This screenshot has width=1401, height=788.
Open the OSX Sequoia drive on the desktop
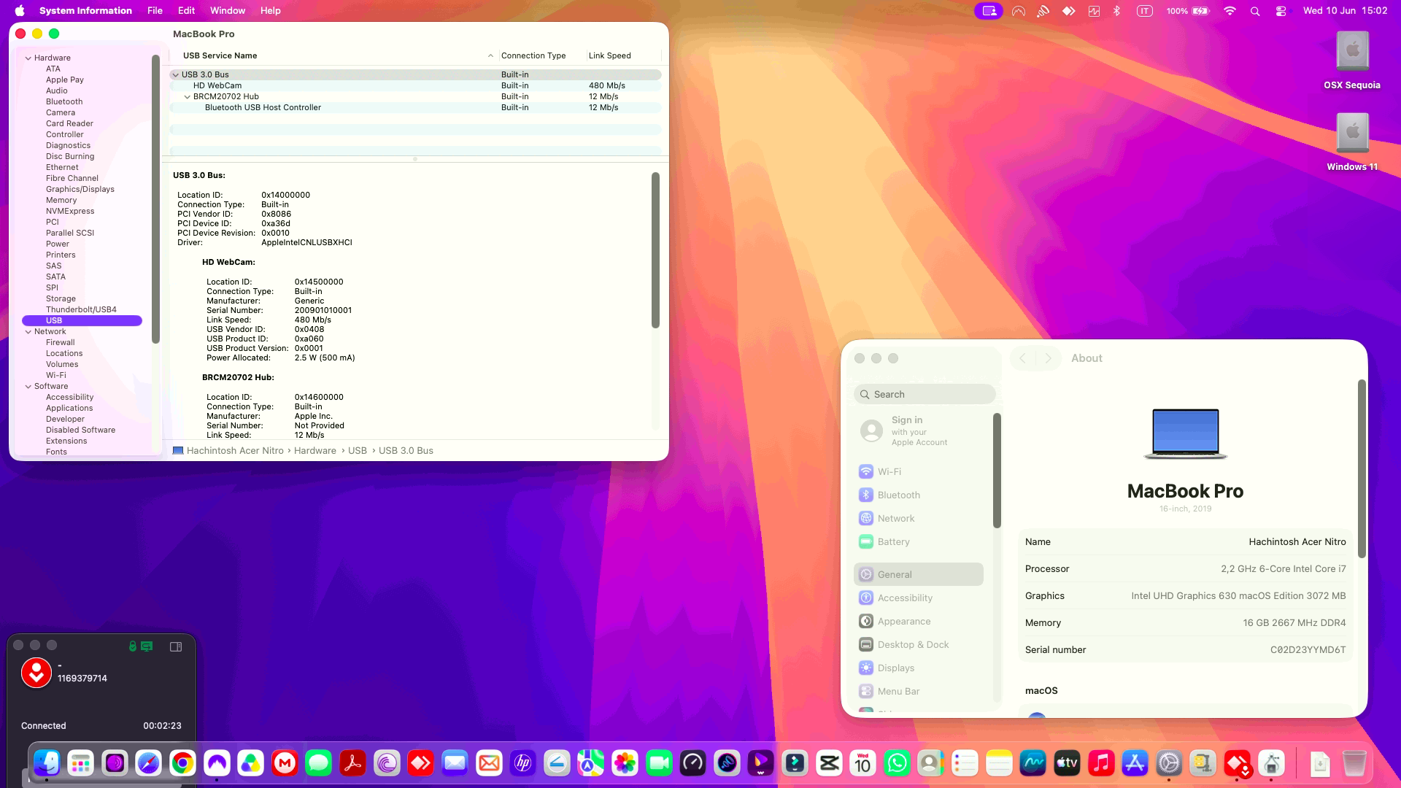point(1352,61)
